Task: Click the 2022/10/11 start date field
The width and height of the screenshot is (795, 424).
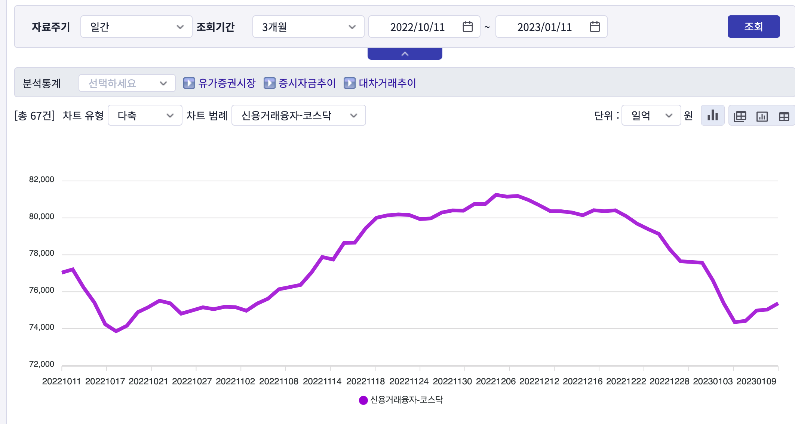Action: [x=417, y=27]
